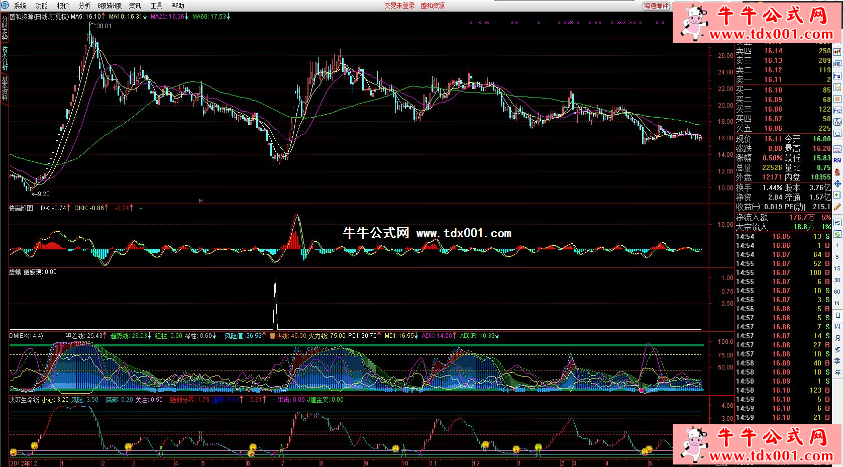Click the 决策生命线 indicator title

point(24,400)
